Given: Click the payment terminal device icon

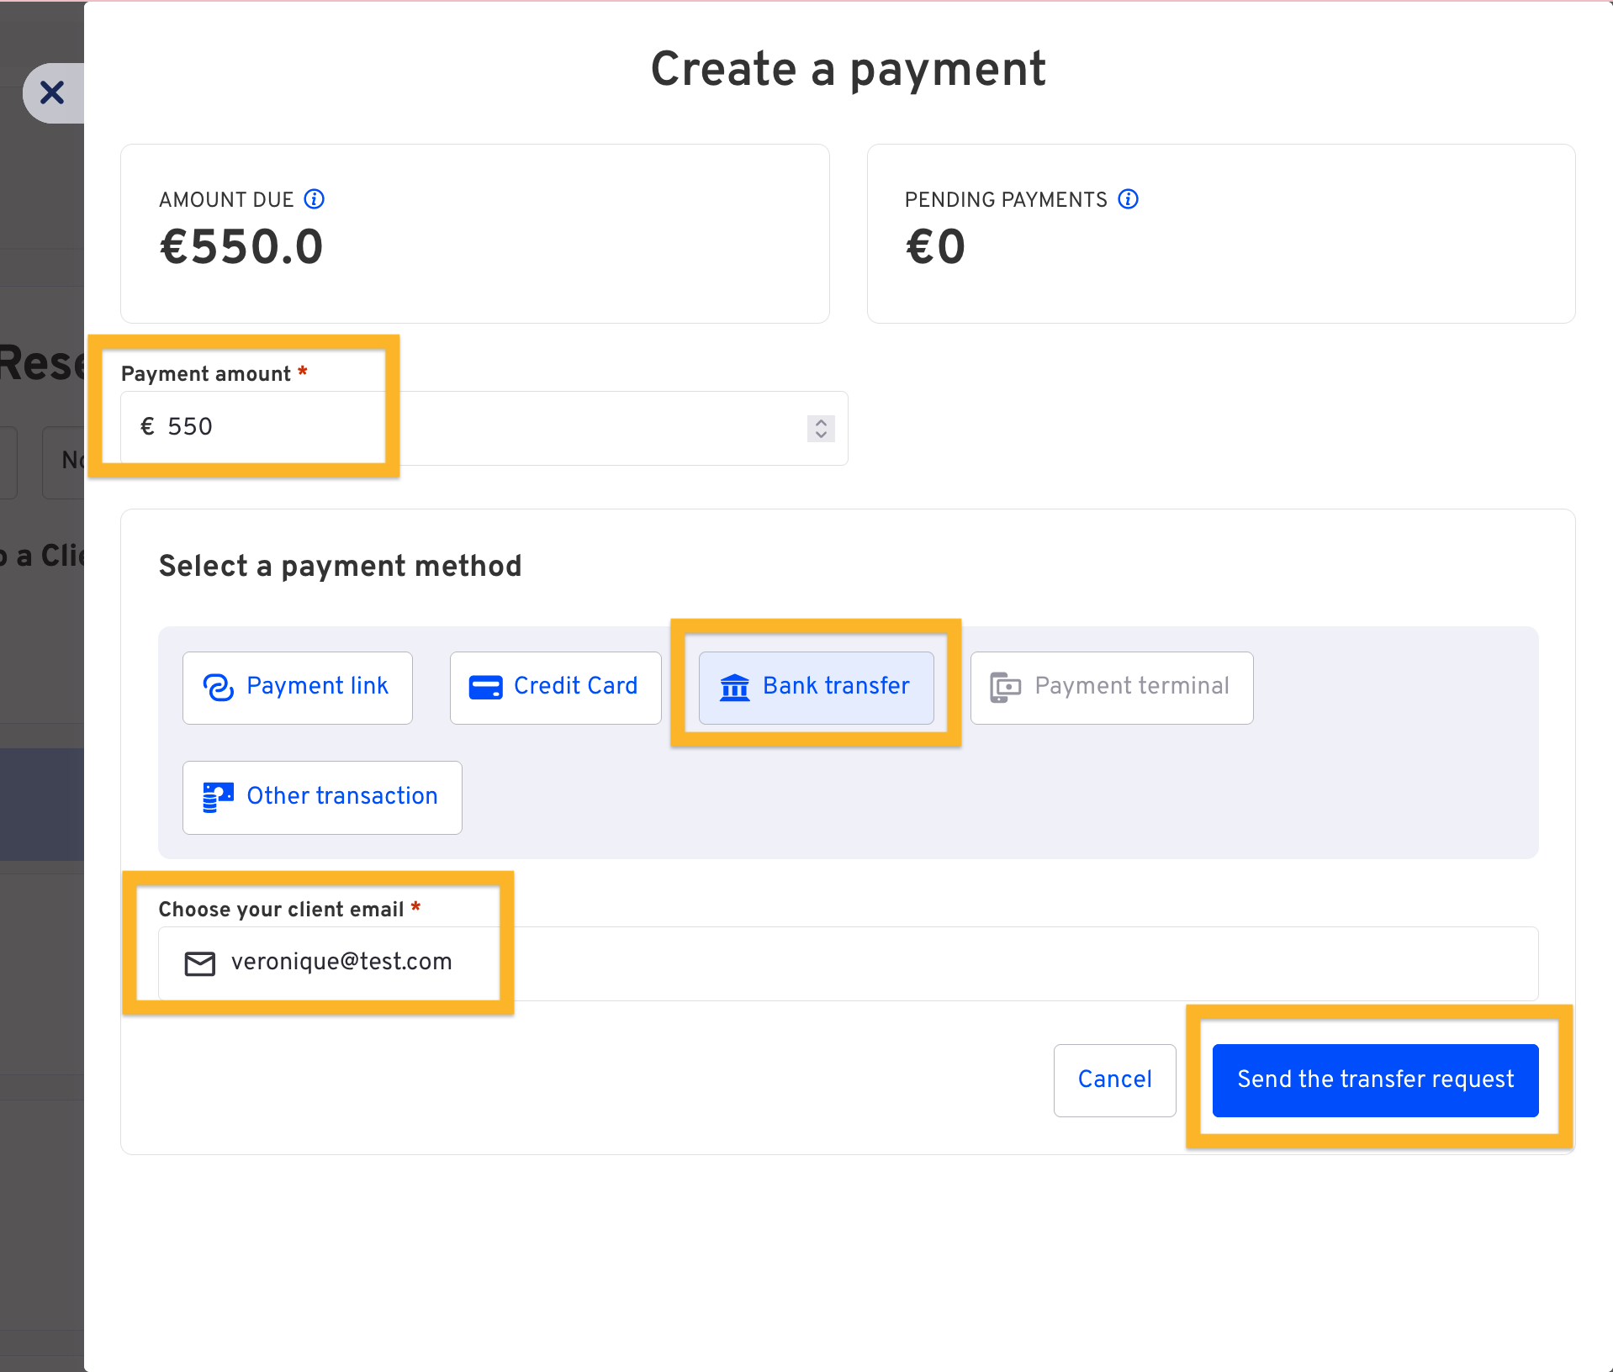Looking at the screenshot, I should point(1006,688).
